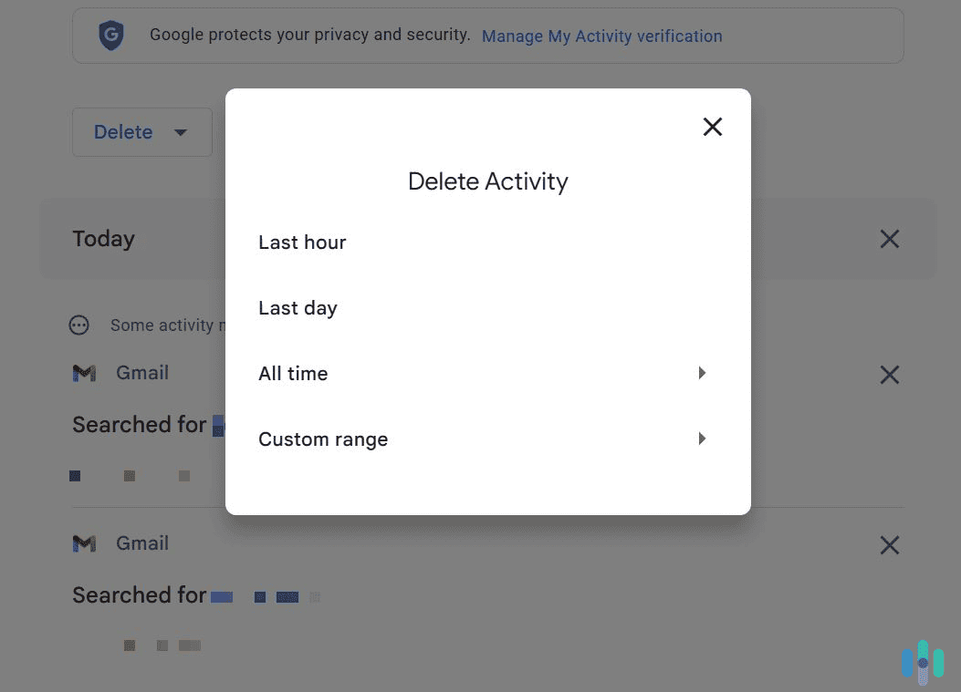Click the Delete Activity dialog title
The image size is (961, 692).
488,181
